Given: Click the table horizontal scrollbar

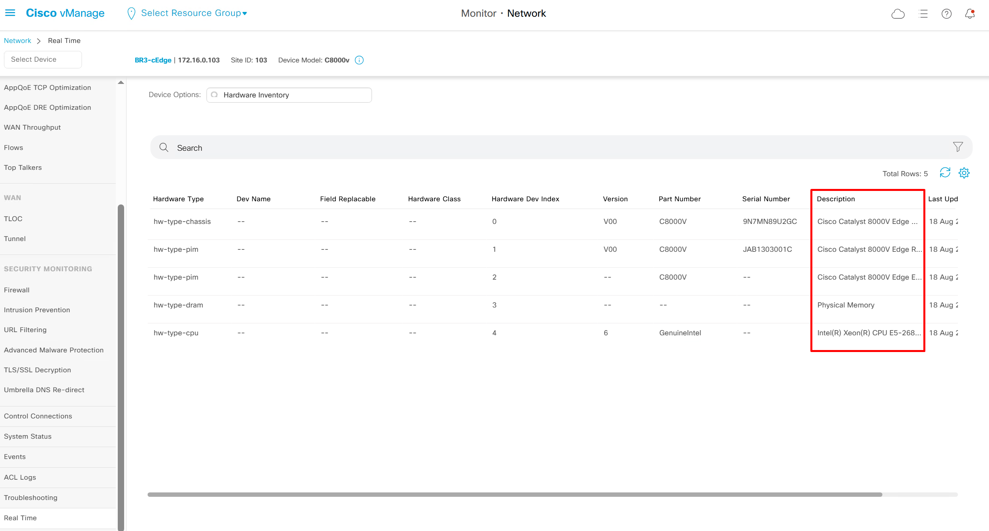Looking at the screenshot, I should point(514,494).
